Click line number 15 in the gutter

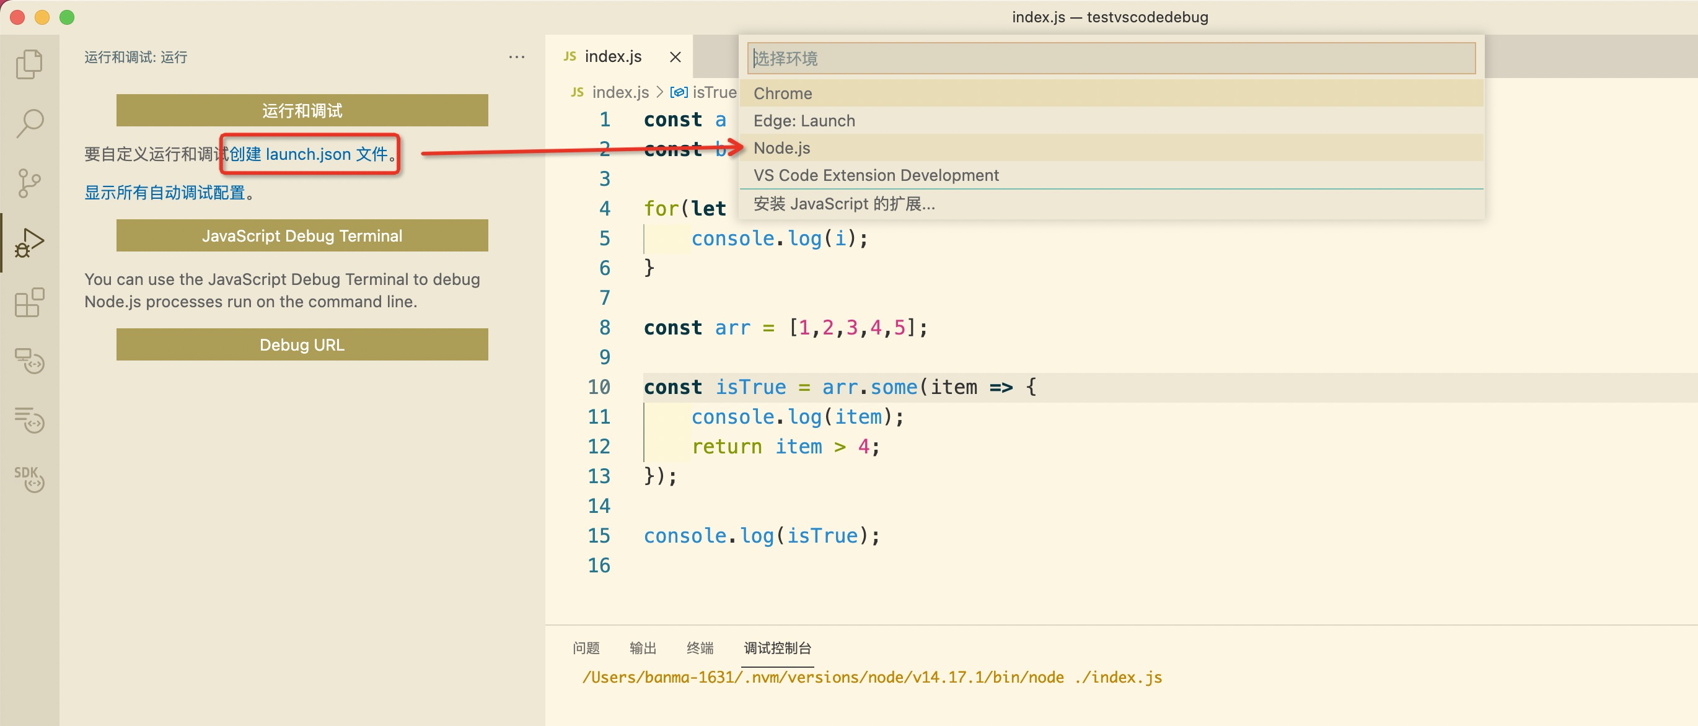pyautogui.click(x=599, y=536)
